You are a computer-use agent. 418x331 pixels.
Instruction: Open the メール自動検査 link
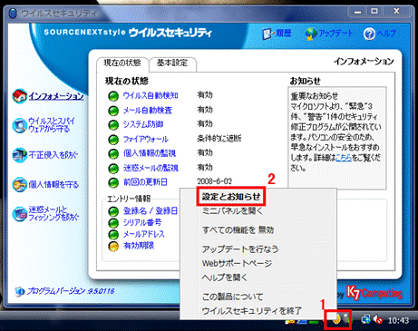point(148,110)
